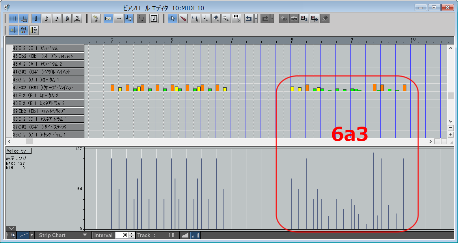
Task: Click the undo arrow button
Action: point(248,18)
